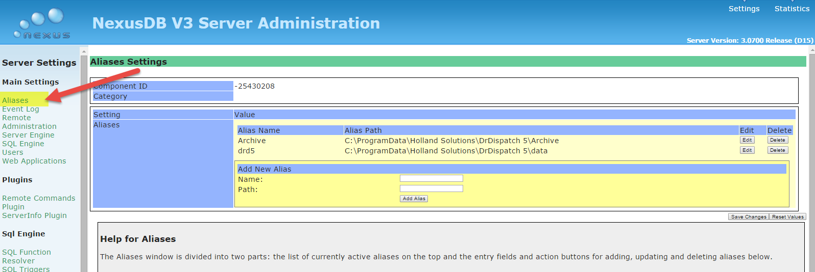Open Web Applications settings

pos(34,161)
